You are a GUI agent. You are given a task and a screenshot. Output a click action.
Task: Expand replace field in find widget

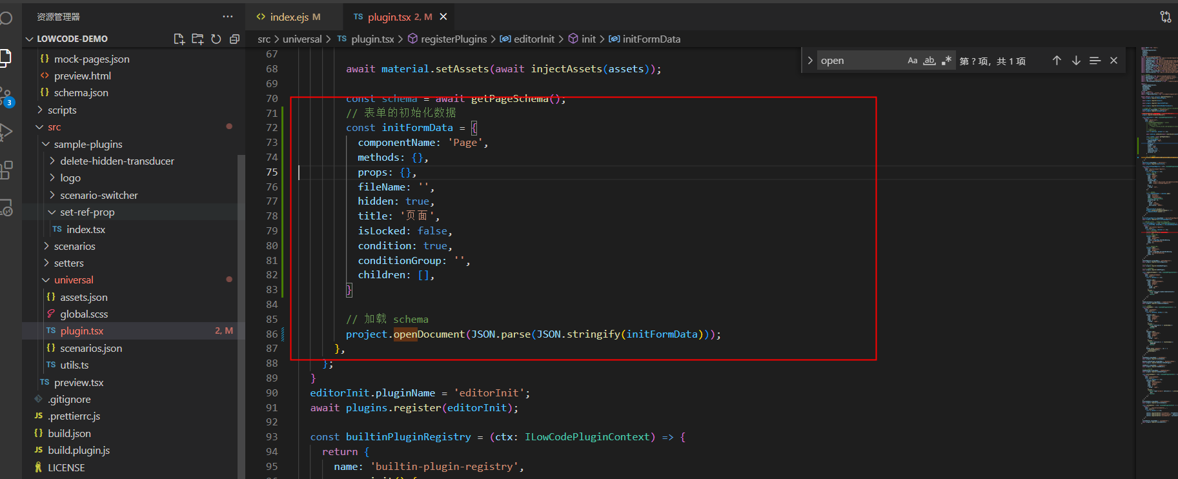[810, 61]
